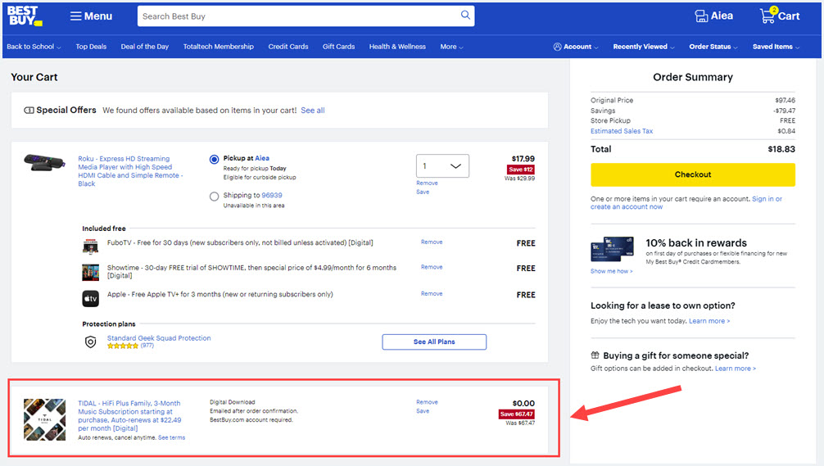Change the Aiea pickup store link
Viewport: 824px width, 466px height.
pos(262,158)
